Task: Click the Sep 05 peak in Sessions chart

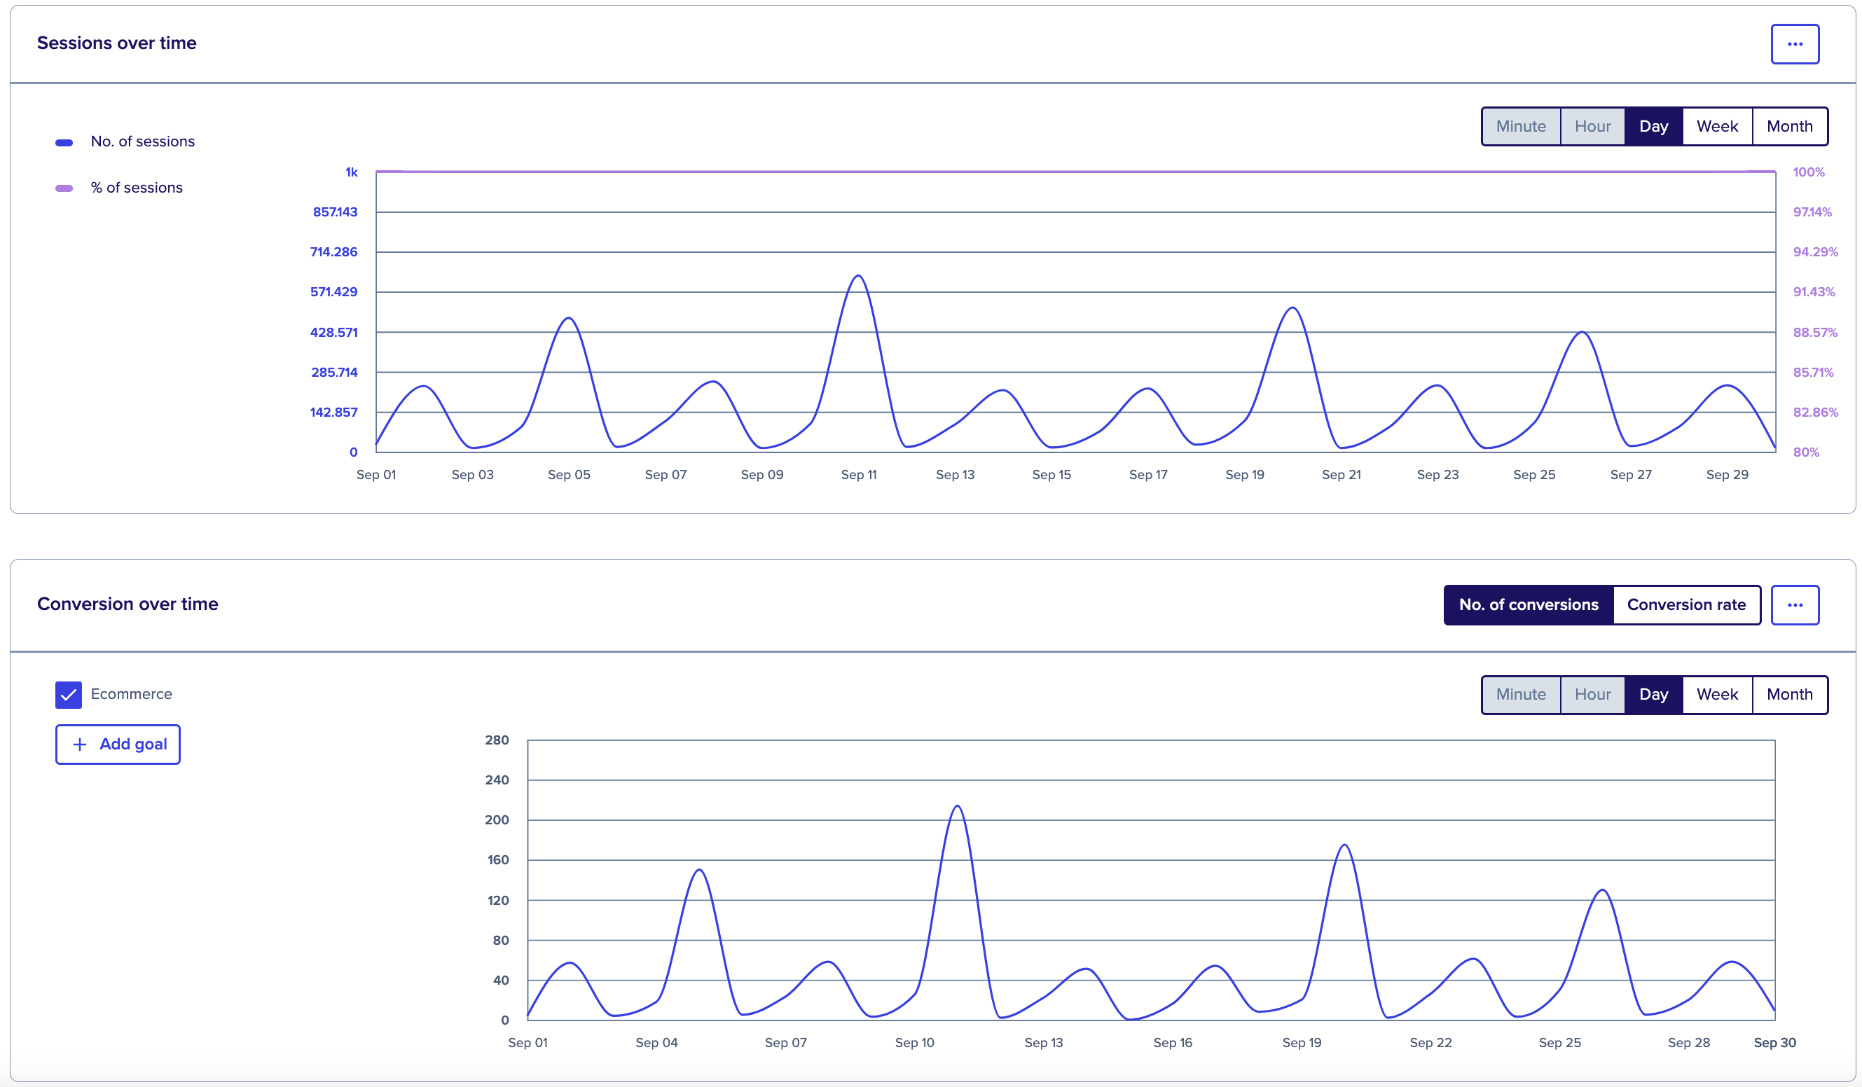Action: pos(568,319)
